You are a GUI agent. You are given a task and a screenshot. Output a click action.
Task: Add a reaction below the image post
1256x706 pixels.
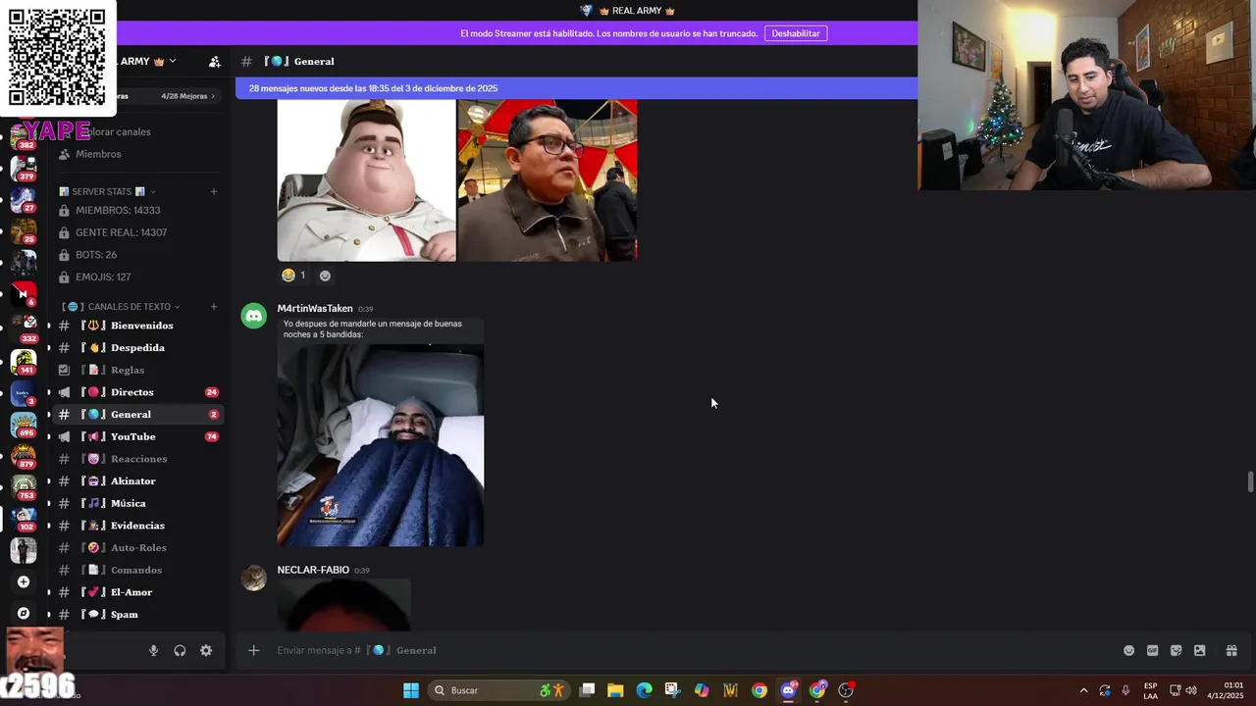(325, 276)
